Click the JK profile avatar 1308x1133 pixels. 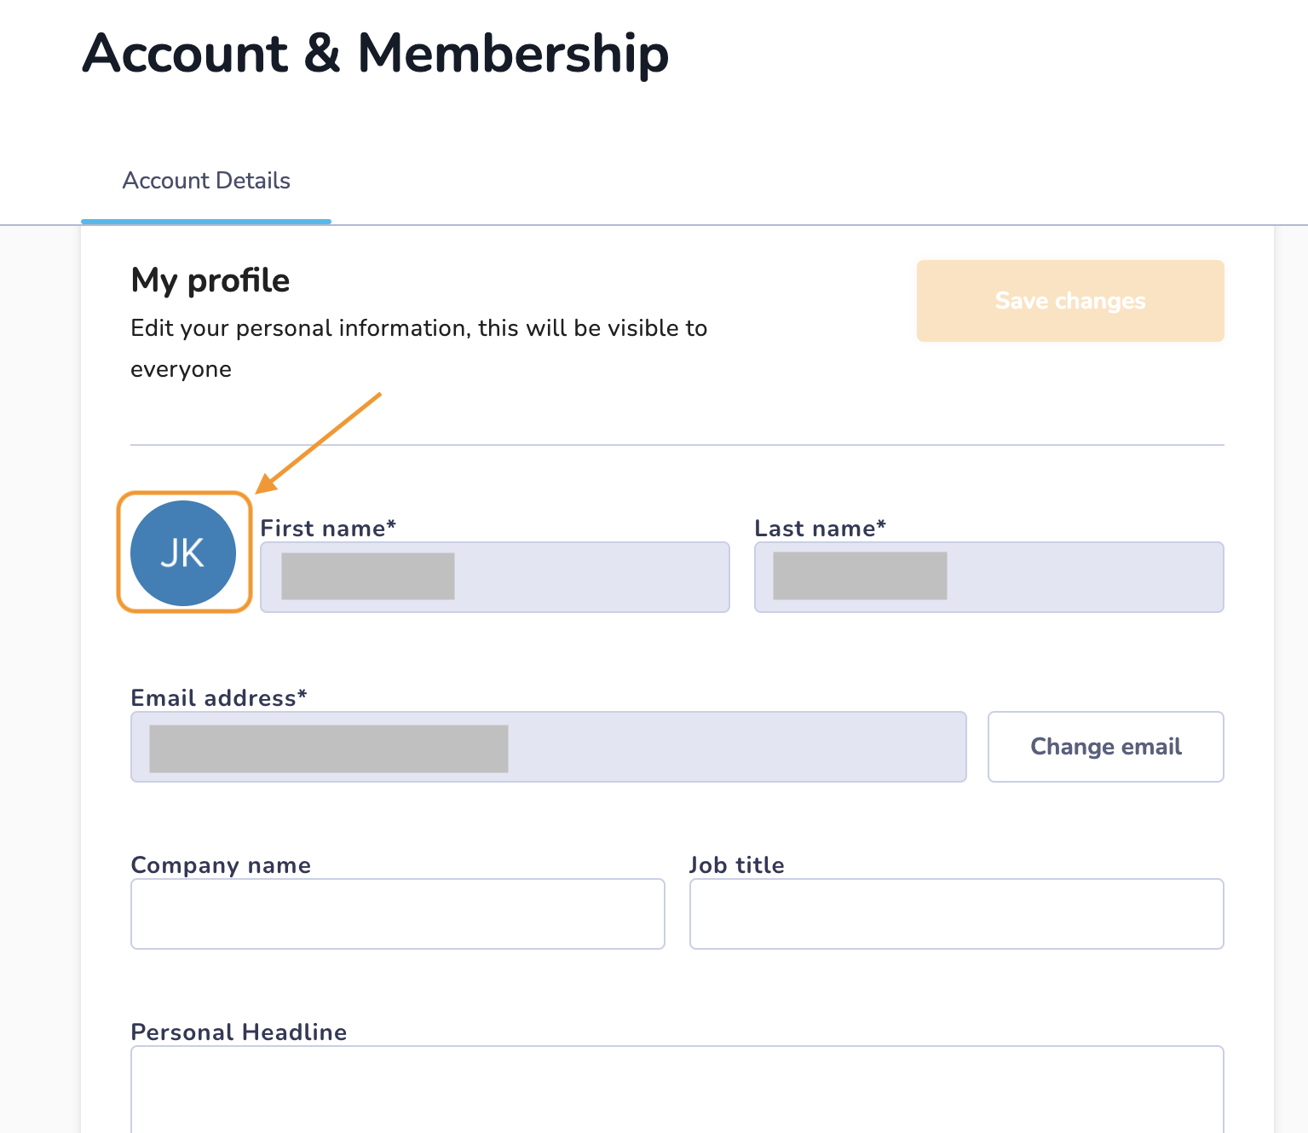[x=183, y=553]
